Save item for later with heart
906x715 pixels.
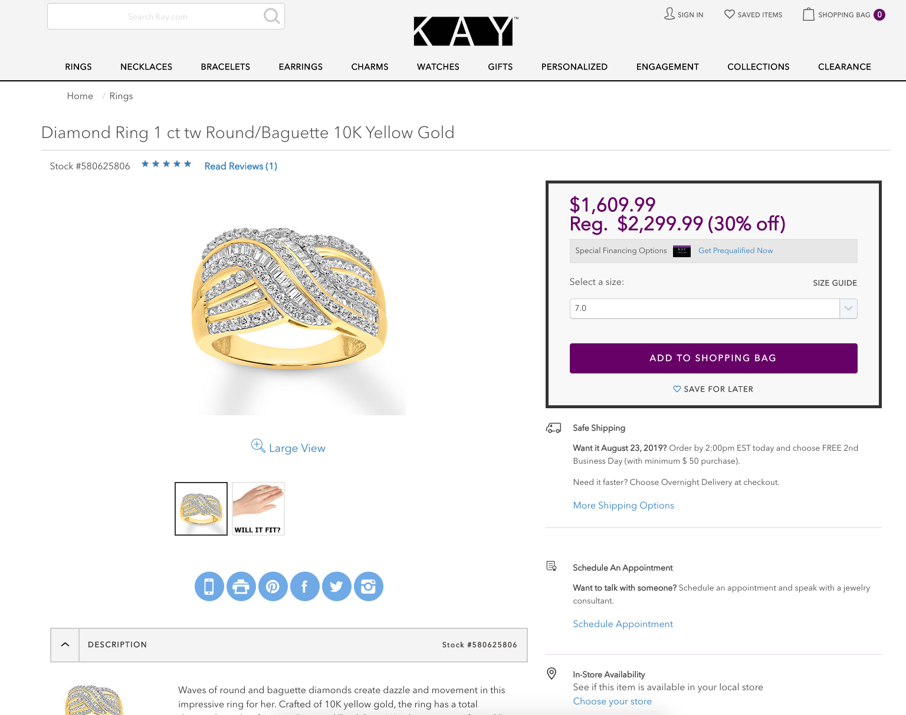[x=677, y=389]
